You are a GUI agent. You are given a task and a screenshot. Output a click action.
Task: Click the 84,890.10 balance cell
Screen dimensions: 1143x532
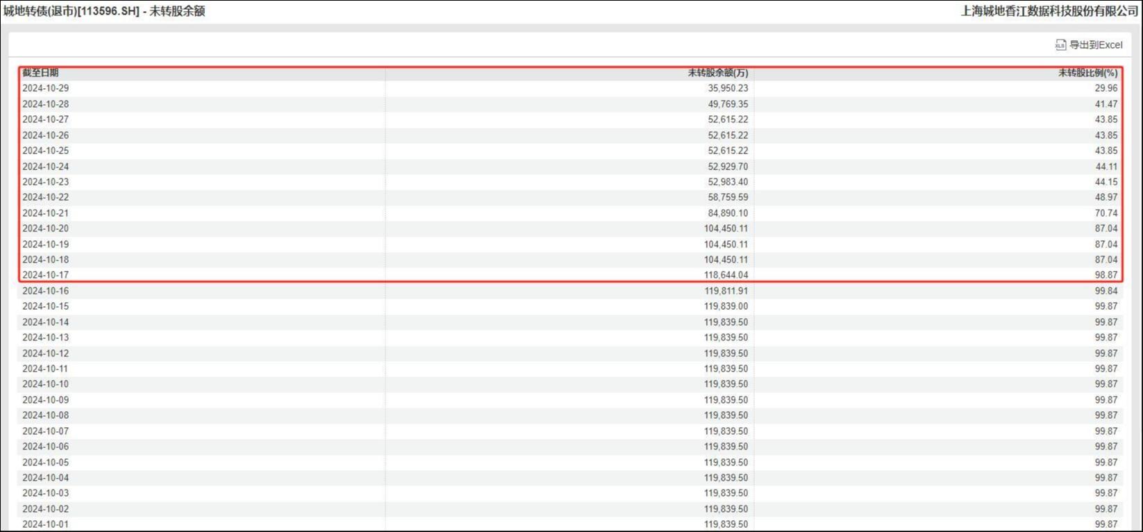point(728,213)
